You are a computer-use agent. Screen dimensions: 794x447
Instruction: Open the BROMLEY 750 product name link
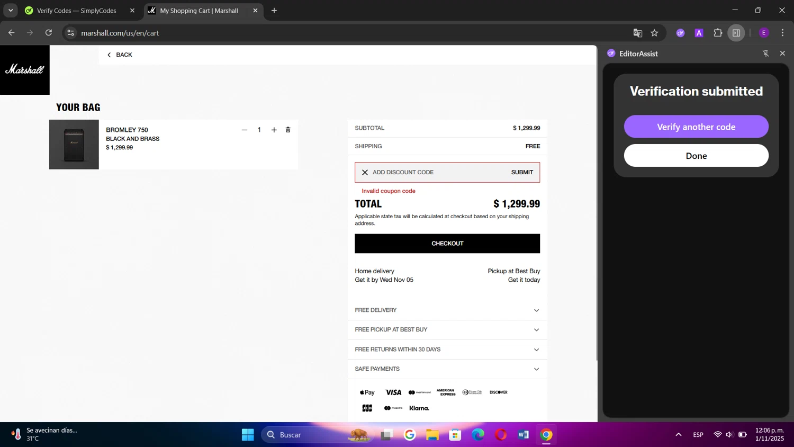(x=127, y=130)
